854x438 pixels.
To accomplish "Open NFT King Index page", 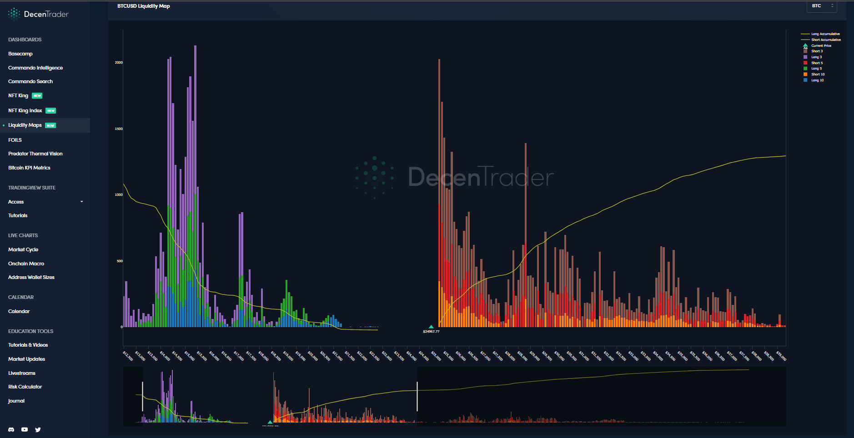I will click(25, 110).
